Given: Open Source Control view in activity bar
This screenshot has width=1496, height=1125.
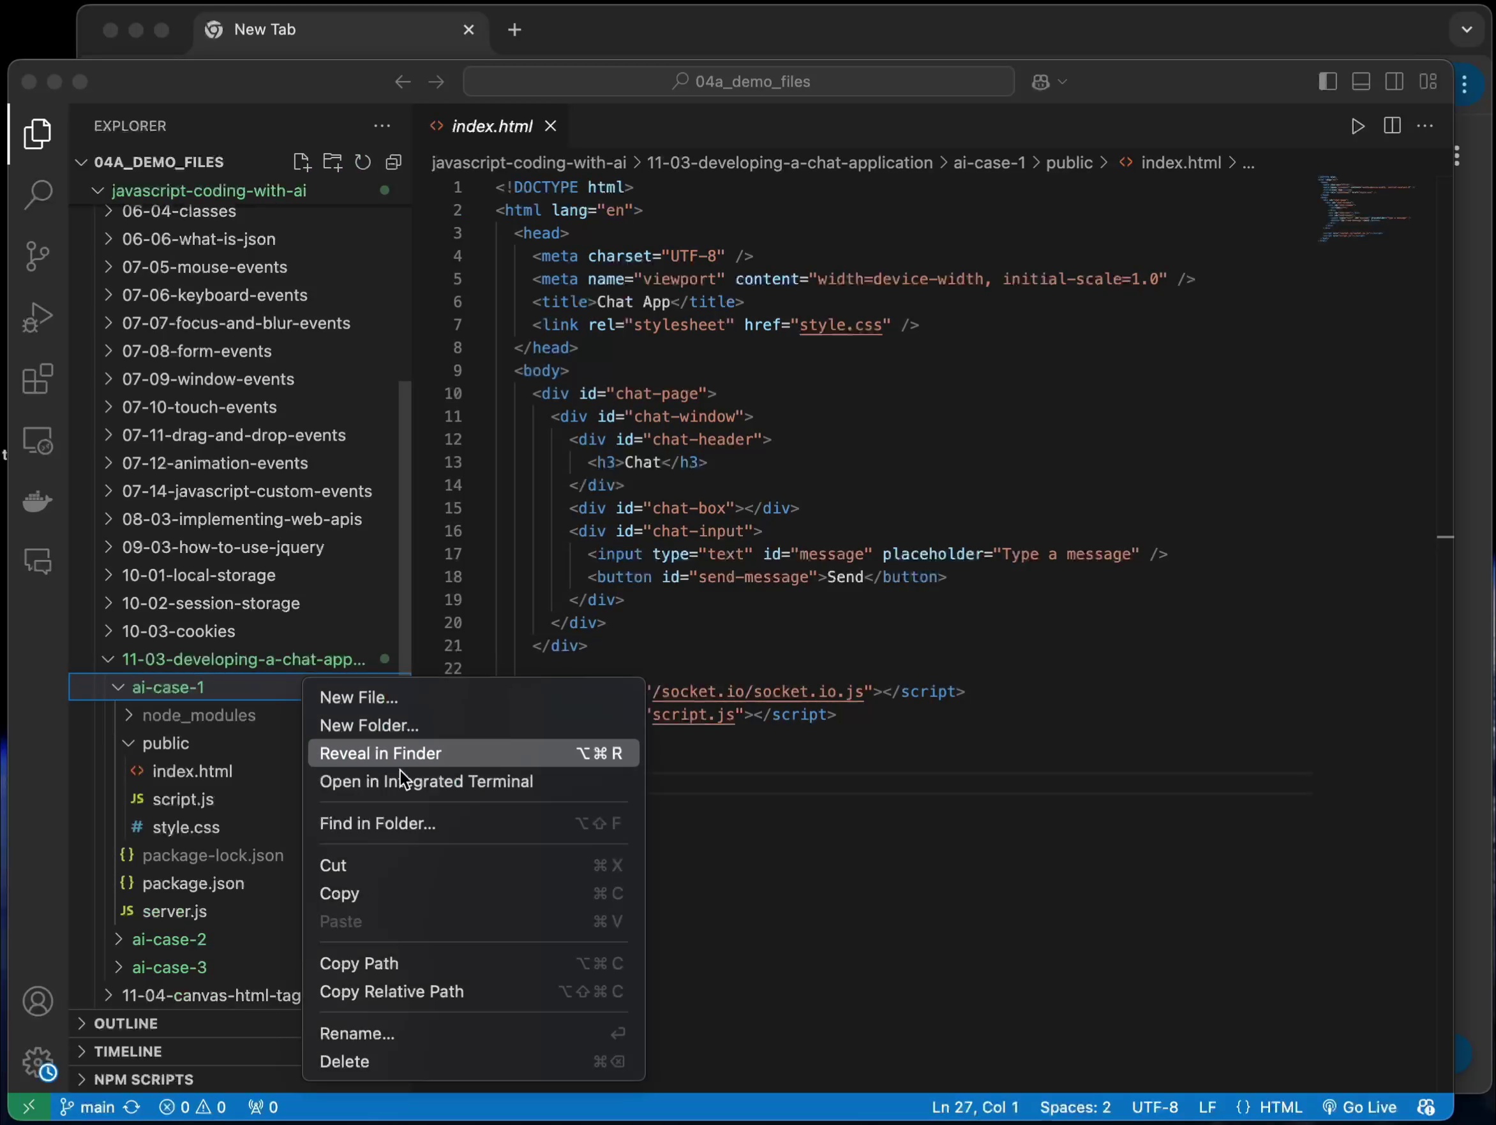Looking at the screenshot, I should coord(38,256).
